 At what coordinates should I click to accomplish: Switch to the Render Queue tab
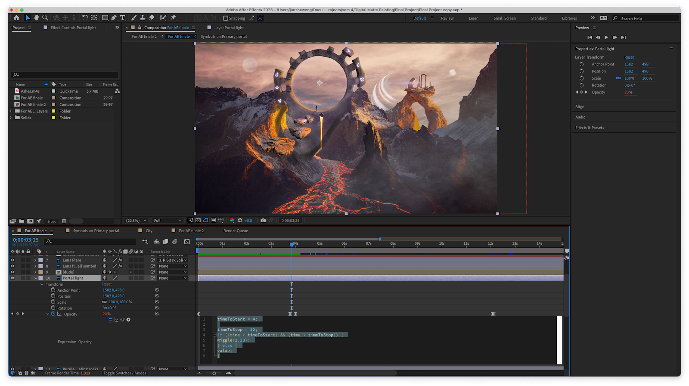click(236, 231)
